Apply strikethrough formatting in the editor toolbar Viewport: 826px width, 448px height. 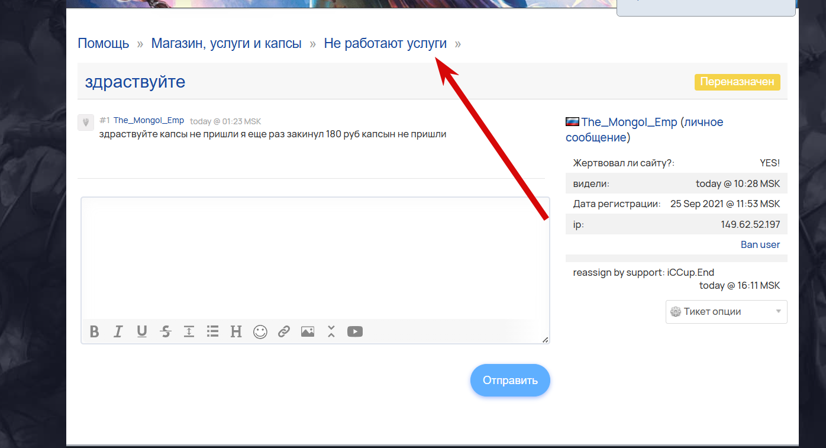(165, 331)
